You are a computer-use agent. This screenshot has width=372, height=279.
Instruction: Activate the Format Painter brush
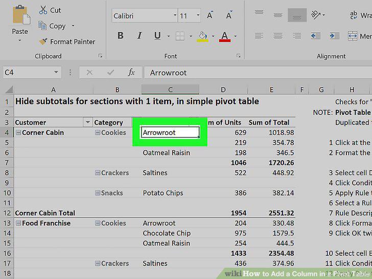[x=43, y=41]
